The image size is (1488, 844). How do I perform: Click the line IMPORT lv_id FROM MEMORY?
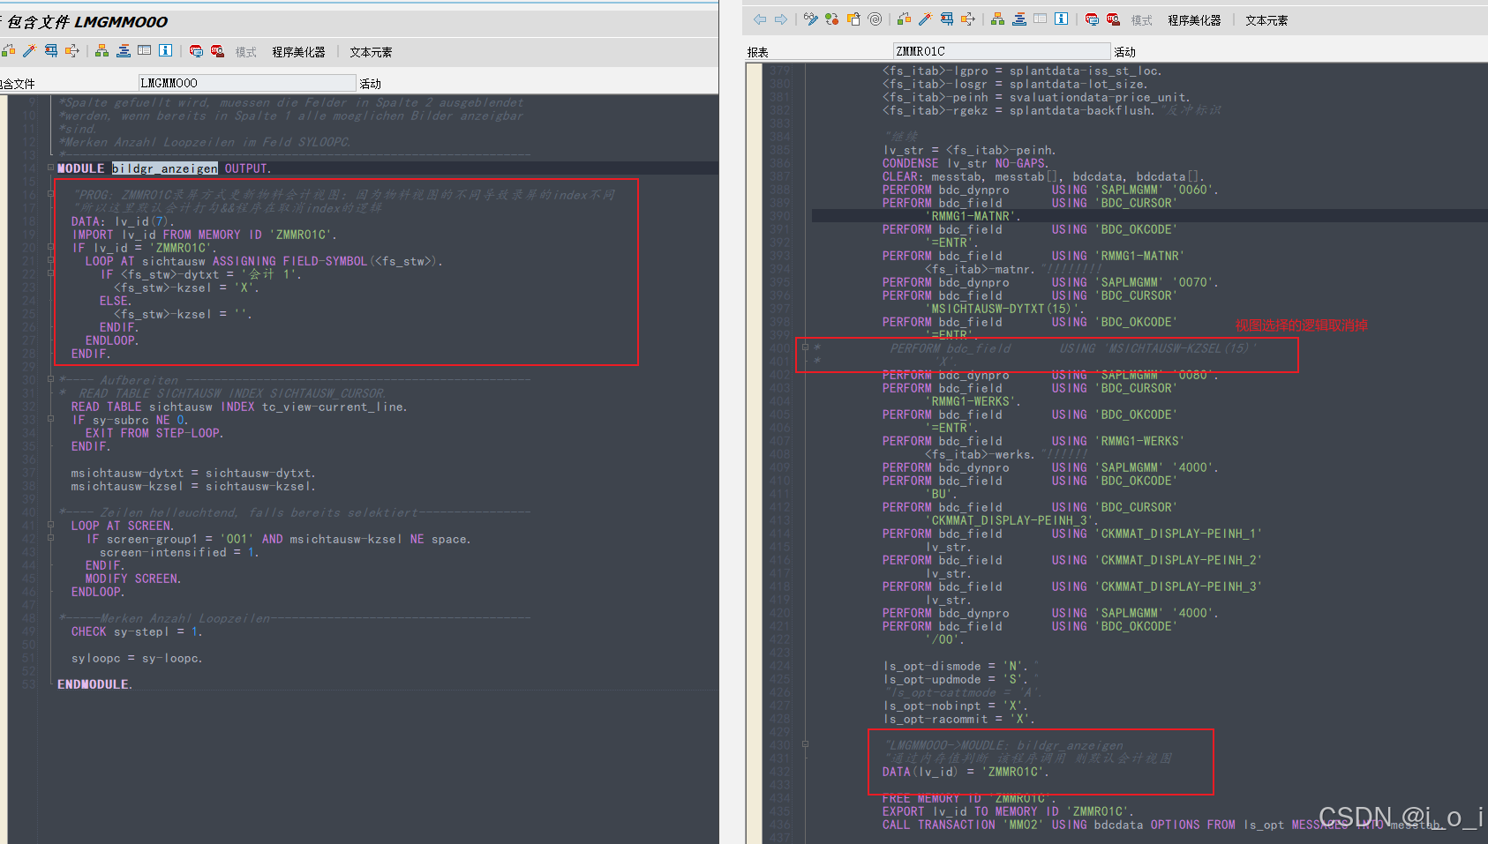coord(204,235)
